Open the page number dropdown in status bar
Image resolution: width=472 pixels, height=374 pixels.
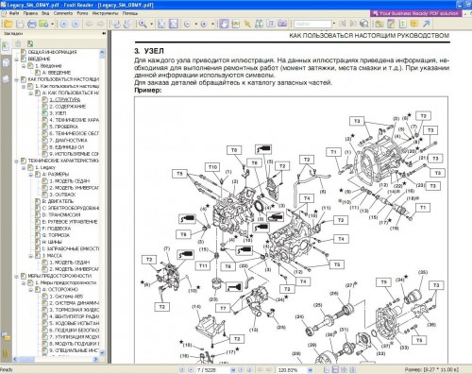233,370
